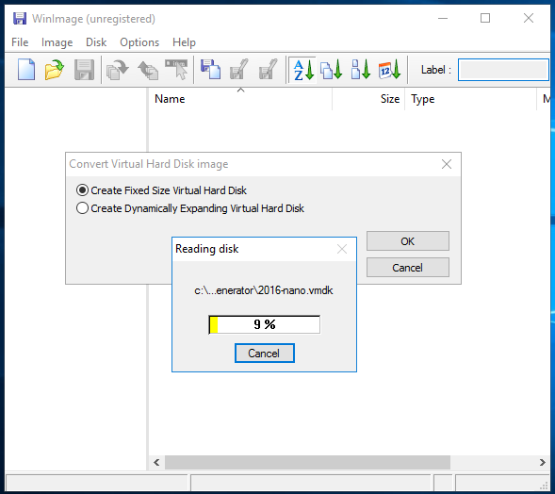The height and width of the screenshot is (494, 555).
Task: Click the 9 % progress bar
Action: tap(265, 324)
